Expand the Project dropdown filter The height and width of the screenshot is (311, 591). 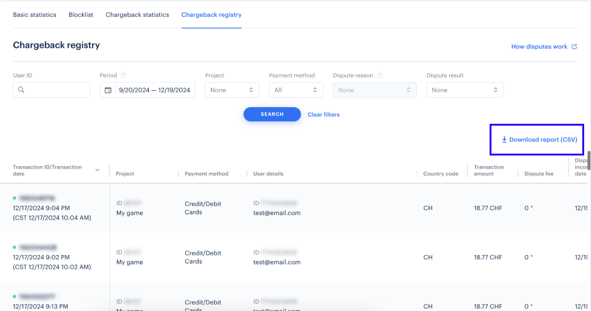(232, 90)
